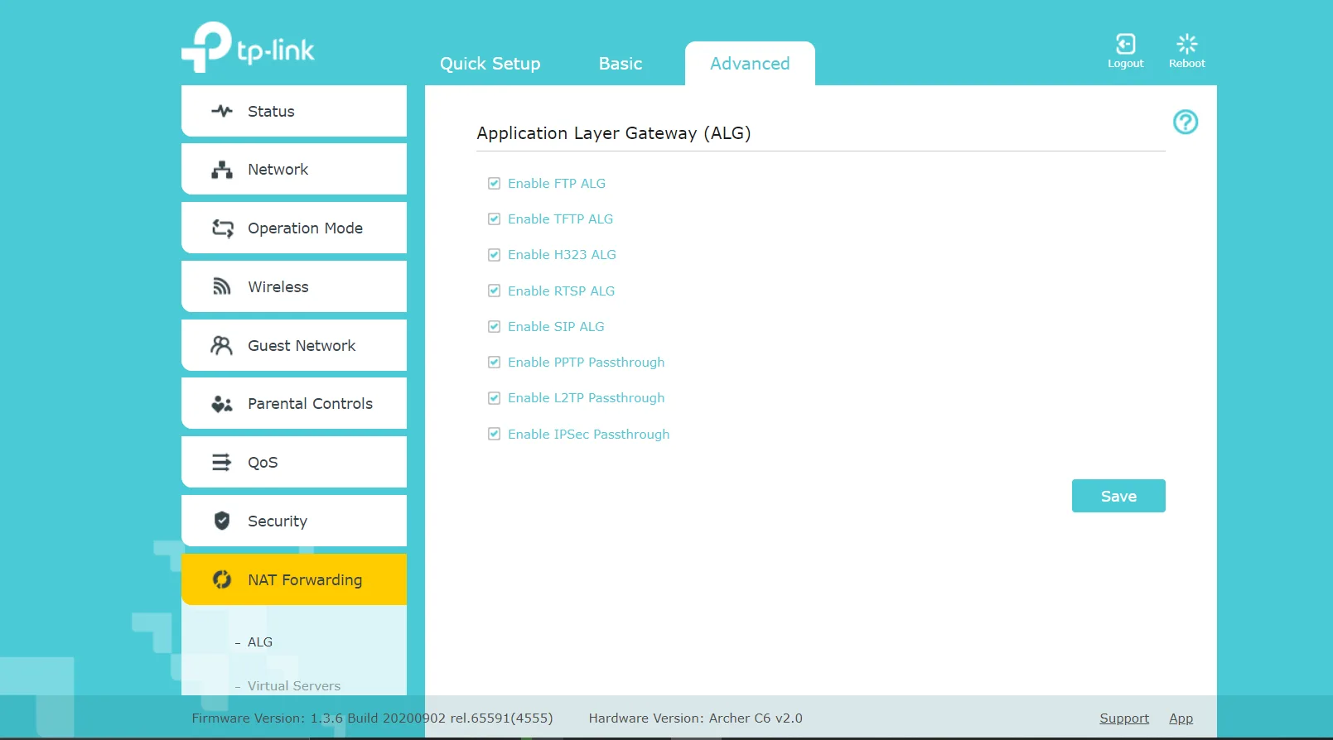Viewport: 1333px width, 740px height.
Task: Collapse the NAT Forwarding menu section
Action: click(294, 579)
